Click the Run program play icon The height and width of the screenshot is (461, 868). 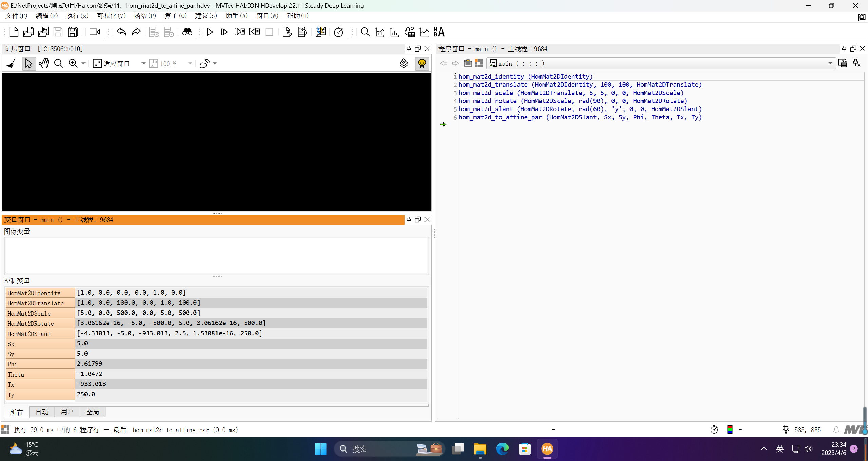tap(210, 32)
